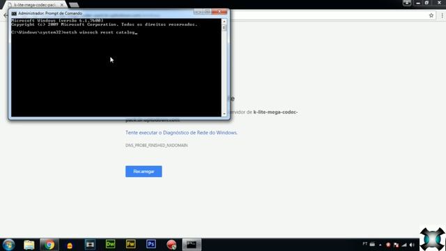Switch to Google Chrome in the taskbar
446x251 pixels.
[x=49, y=245]
